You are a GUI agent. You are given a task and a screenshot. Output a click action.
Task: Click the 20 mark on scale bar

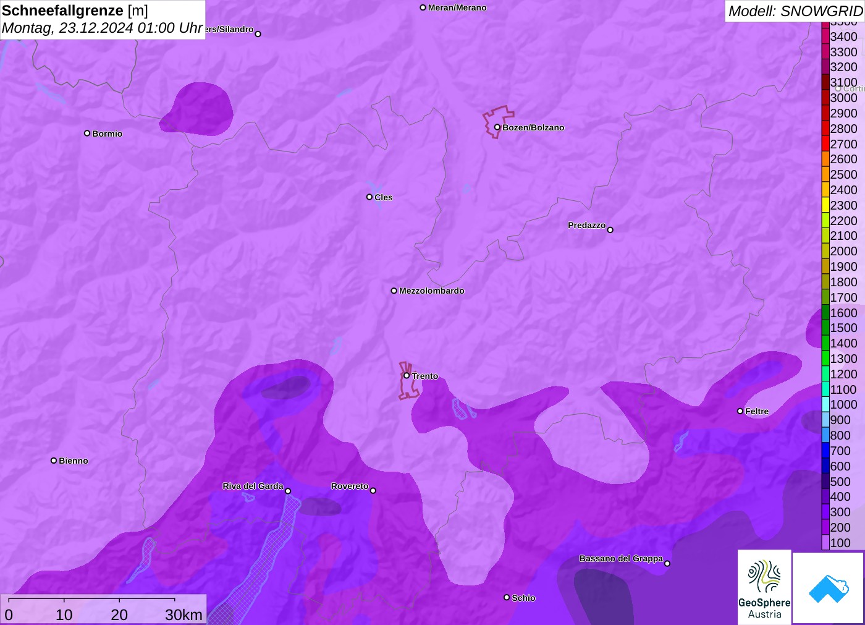click(x=119, y=614)
